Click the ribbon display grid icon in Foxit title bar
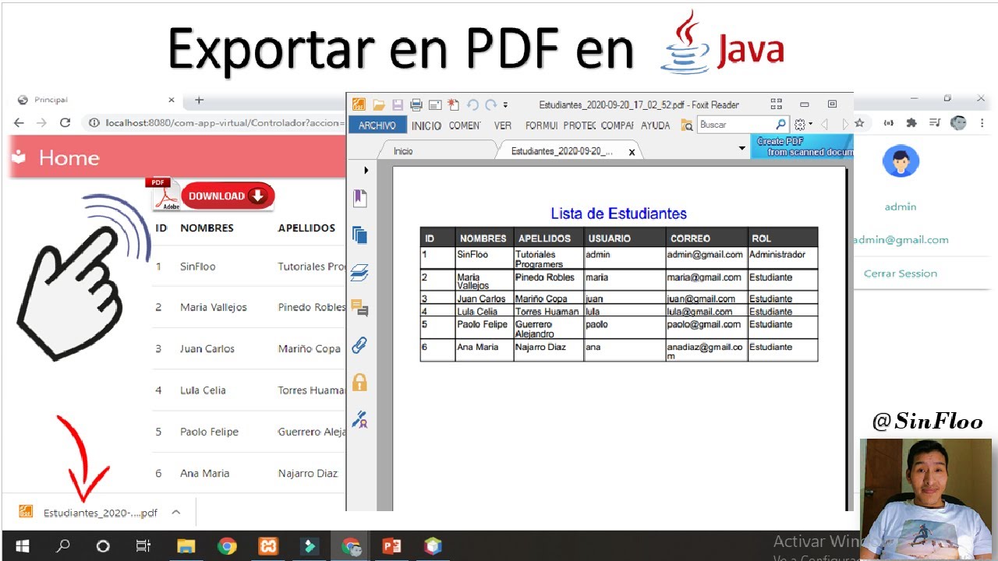The height and width of the screenshot is (561, 998). 776,104
